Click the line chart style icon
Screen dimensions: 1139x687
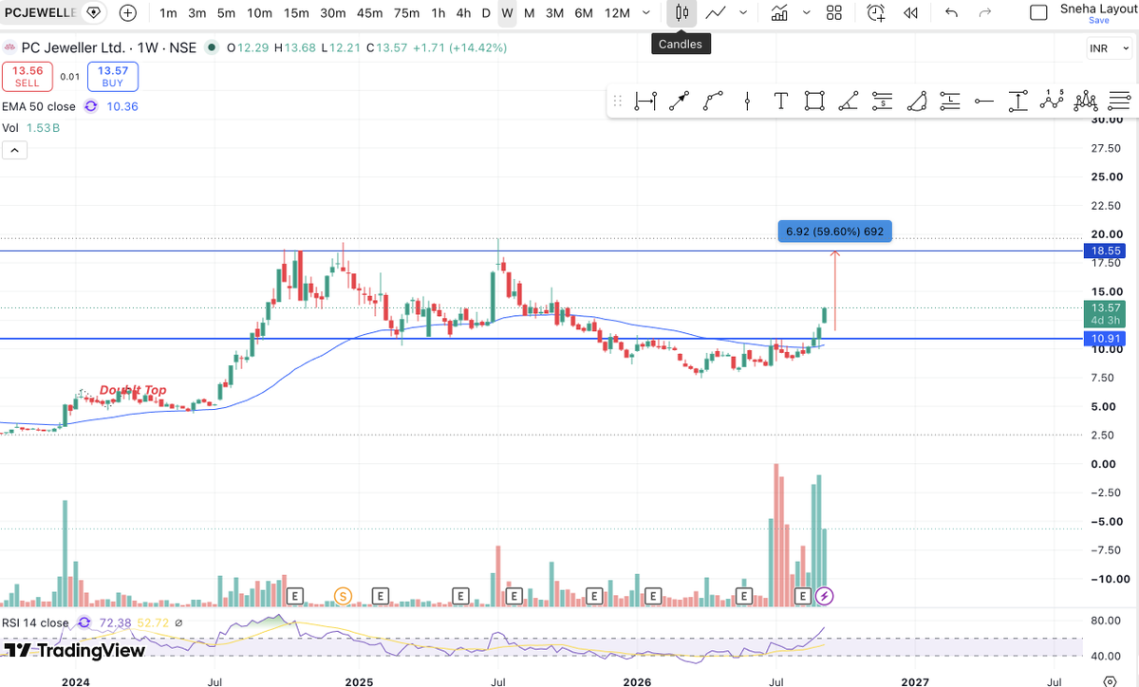tap(717, 13)
